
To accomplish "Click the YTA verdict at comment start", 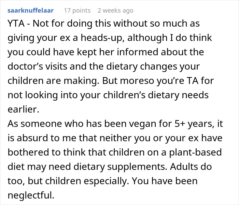I will pyautogui.click(x=16, y=24).
